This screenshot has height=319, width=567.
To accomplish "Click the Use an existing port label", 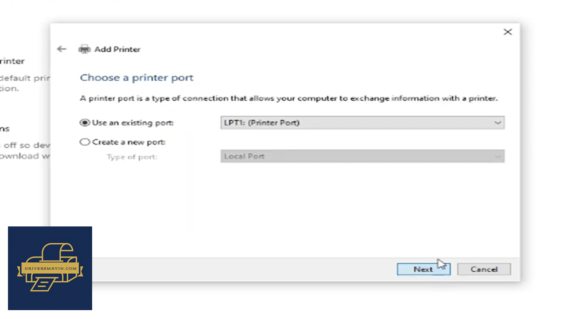I will point(132,123).
